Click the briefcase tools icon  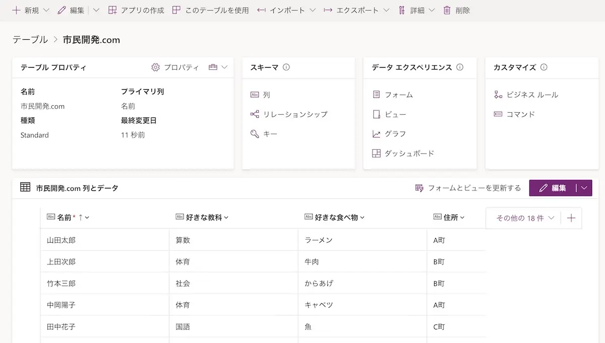pyautogui.click(x=213, y=67)
